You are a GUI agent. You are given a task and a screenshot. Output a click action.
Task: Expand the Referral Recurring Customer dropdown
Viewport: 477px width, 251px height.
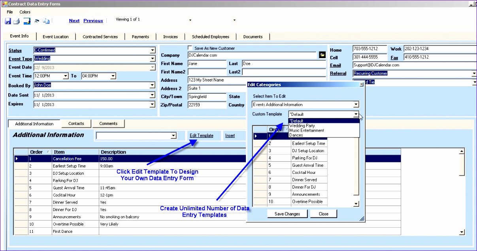pos(474,73)
